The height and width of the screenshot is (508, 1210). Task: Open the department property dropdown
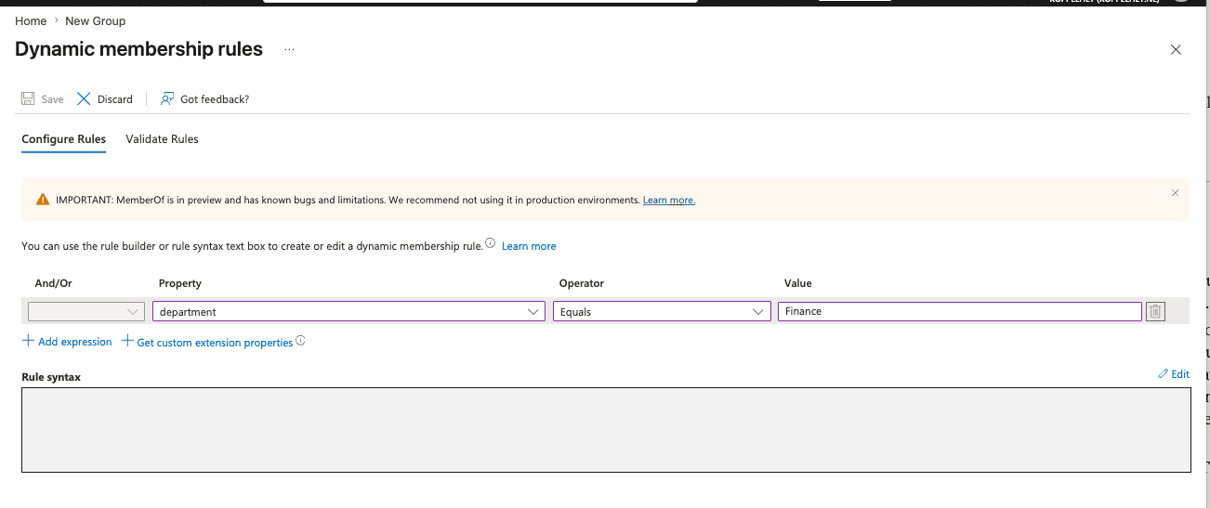pyautogui.click(x=349, y=312)
